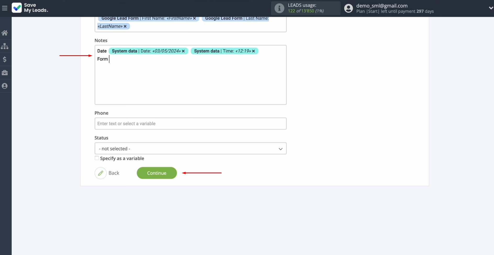Click the demo_sml@gmail.com account text

point(382,6)
